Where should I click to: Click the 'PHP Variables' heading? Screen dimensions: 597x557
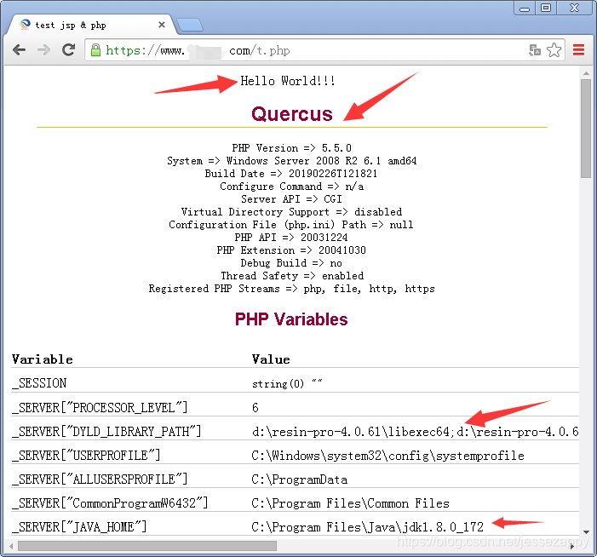(x=291, y=319)
